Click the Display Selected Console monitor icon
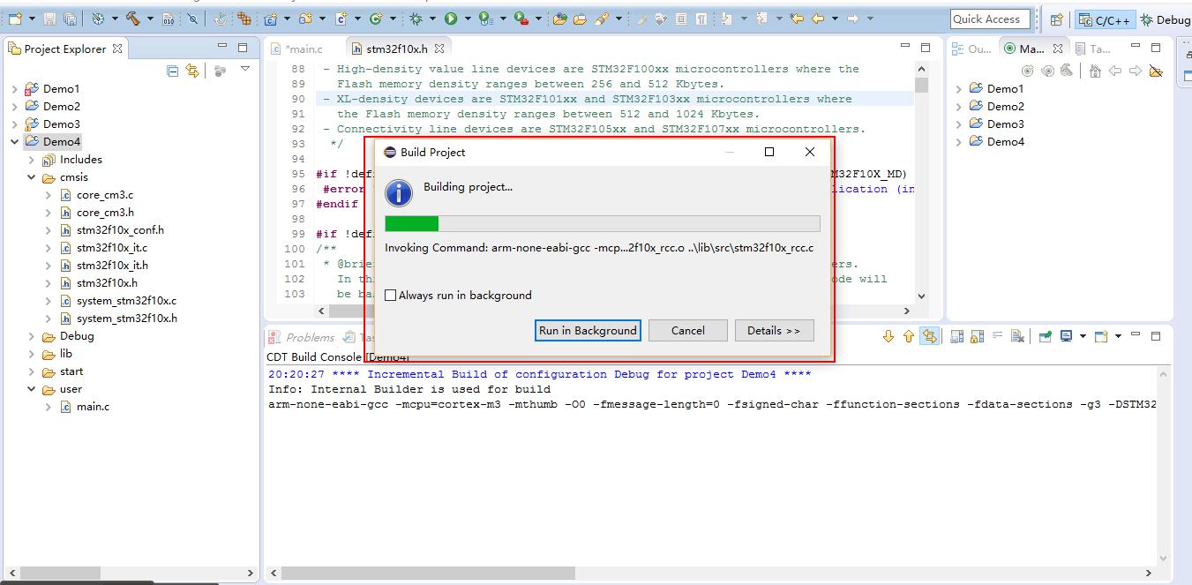The width and height of the screenshot is (1192, 585). (1066, 336)
